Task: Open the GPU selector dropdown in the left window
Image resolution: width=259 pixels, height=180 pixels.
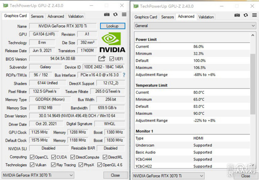Action: (x=38, y=175)
